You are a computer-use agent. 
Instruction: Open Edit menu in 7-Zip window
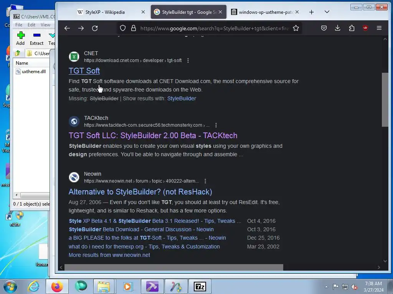(x=31, y=25)
